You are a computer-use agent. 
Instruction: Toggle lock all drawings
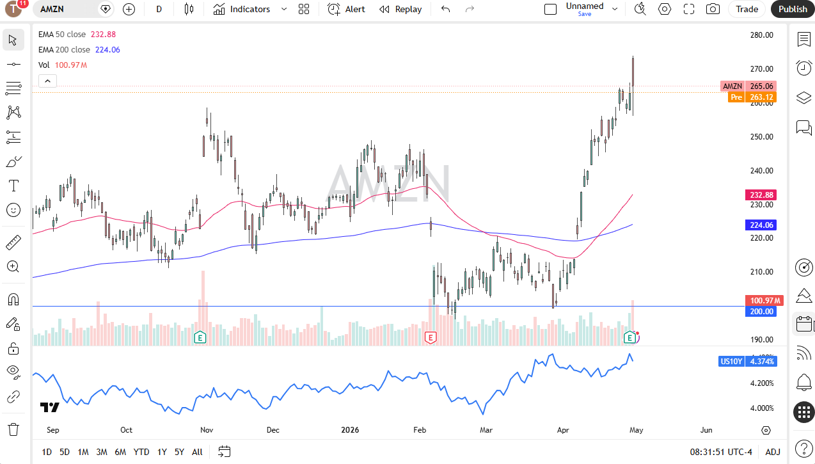(x=13, y=348)
